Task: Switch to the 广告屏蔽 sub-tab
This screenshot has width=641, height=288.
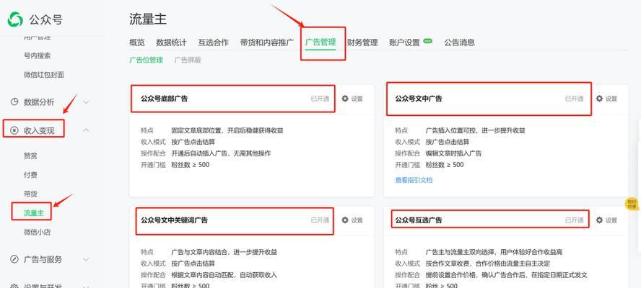Action: (188, 60)
